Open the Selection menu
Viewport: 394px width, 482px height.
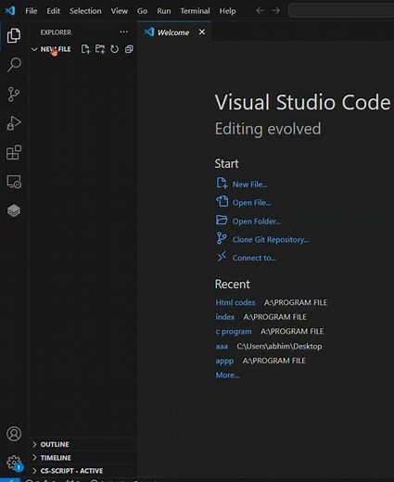(85, 11)
